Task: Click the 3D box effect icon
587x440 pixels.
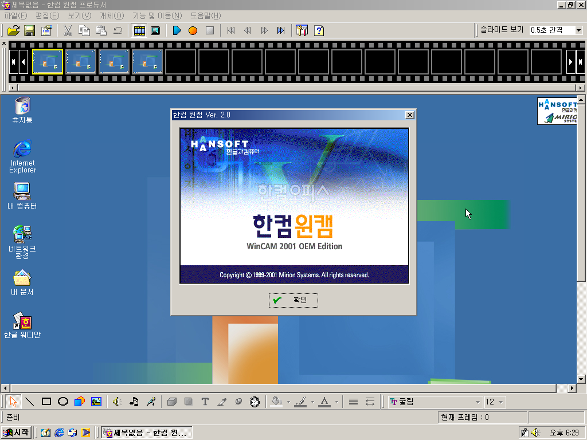Action: 172,402
